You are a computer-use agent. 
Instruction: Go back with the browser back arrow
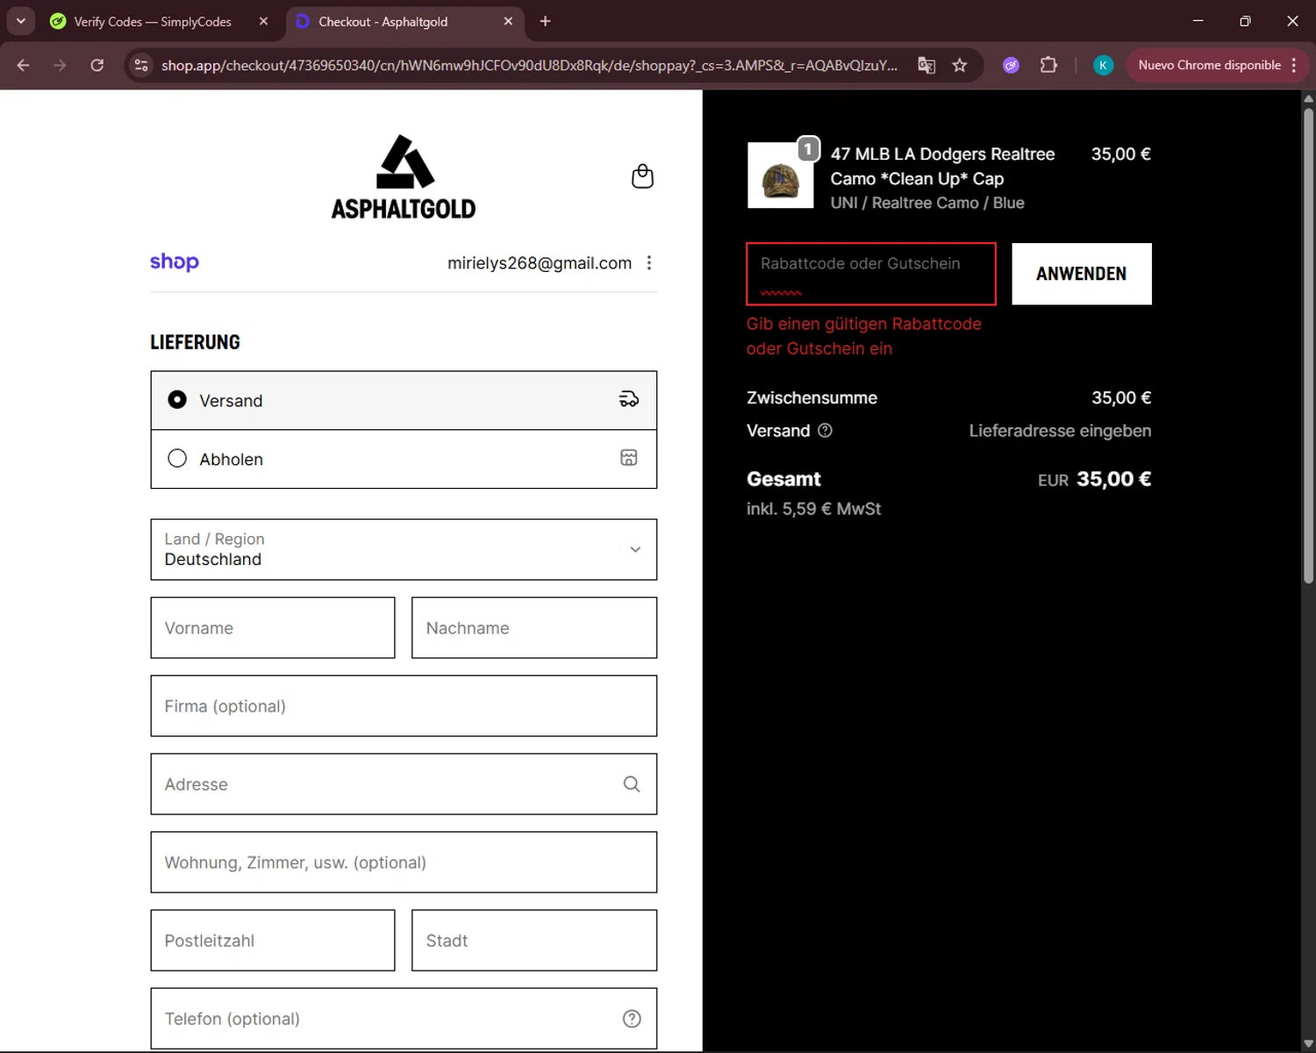24,65
